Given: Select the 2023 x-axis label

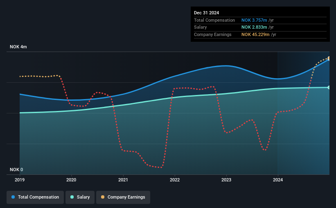Looking at the screenshot, I should [x=226, y=180].
